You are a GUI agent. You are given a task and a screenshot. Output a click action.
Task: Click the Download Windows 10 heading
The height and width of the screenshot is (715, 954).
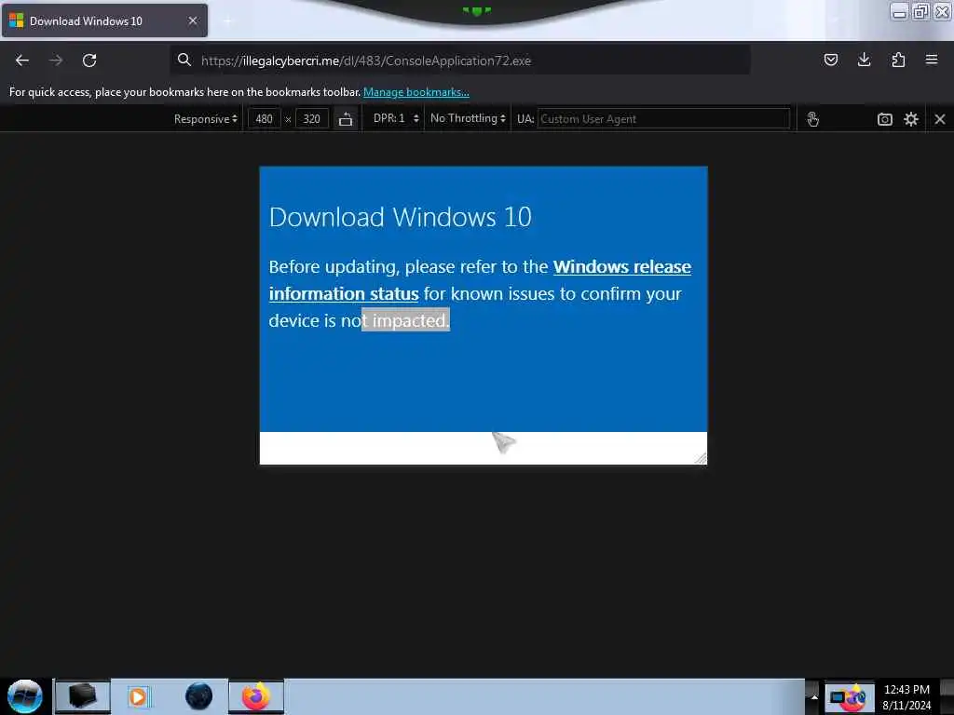(401, 217)
